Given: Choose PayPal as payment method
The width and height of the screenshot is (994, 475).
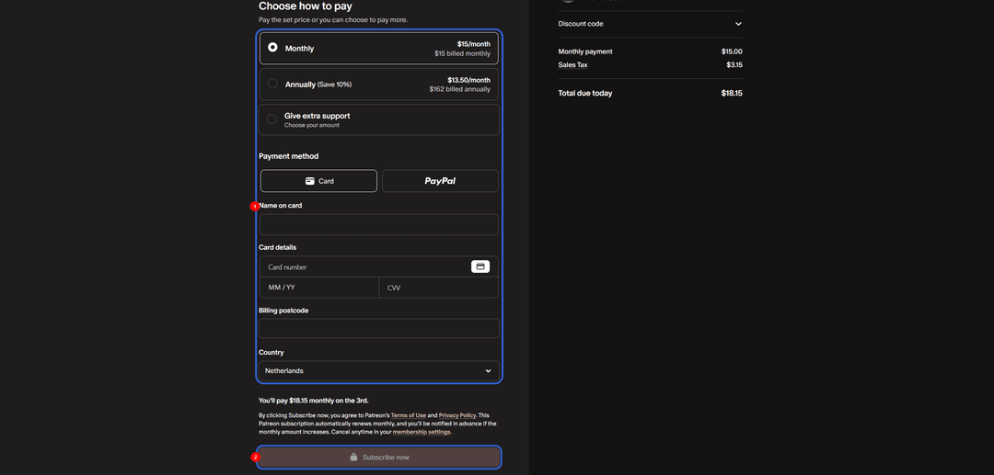Looking at the screenshot, I should [x=440, y=181].
